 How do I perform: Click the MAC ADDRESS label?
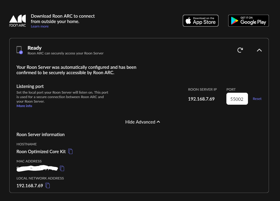pyautogui.click(x=29, y=161)
